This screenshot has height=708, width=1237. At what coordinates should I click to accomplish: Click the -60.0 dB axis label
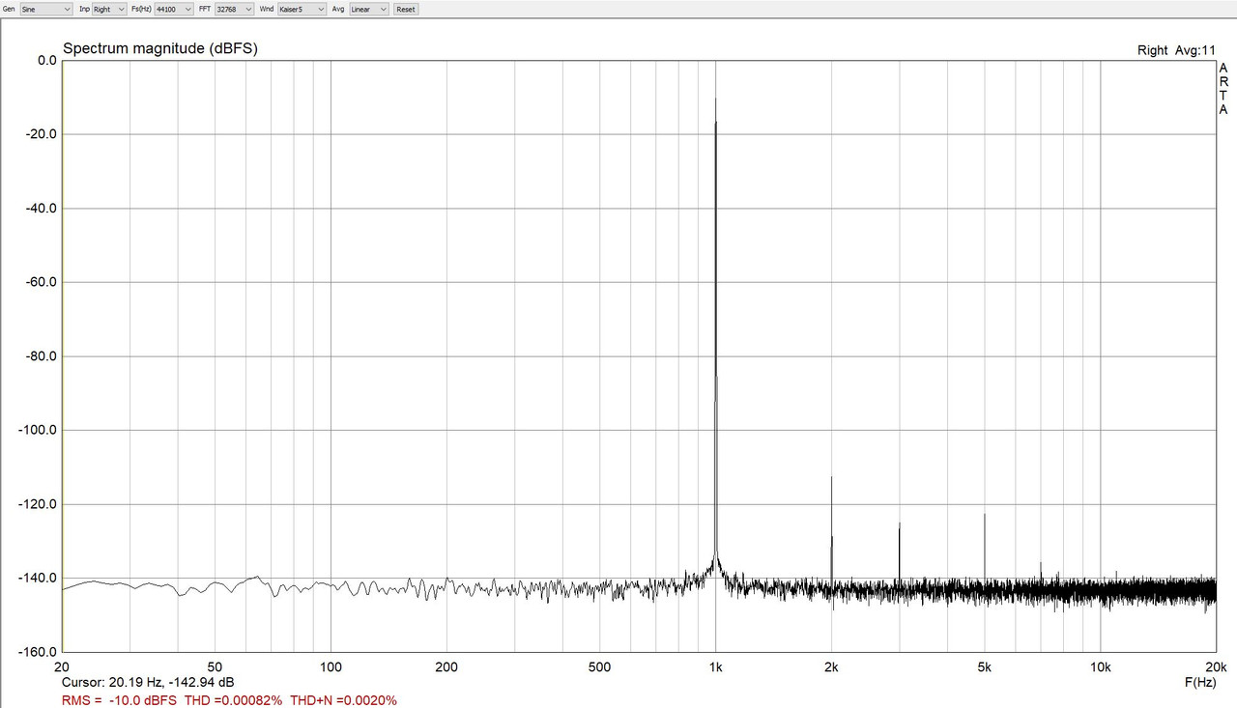39,282
